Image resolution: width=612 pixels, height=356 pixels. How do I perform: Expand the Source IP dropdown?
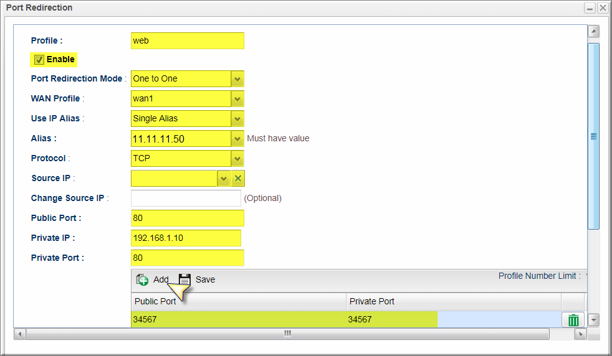(224, 179)
